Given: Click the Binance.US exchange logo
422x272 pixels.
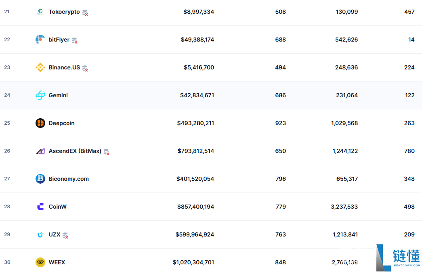Looking at the screenshot, I should [x=40, y=67].
